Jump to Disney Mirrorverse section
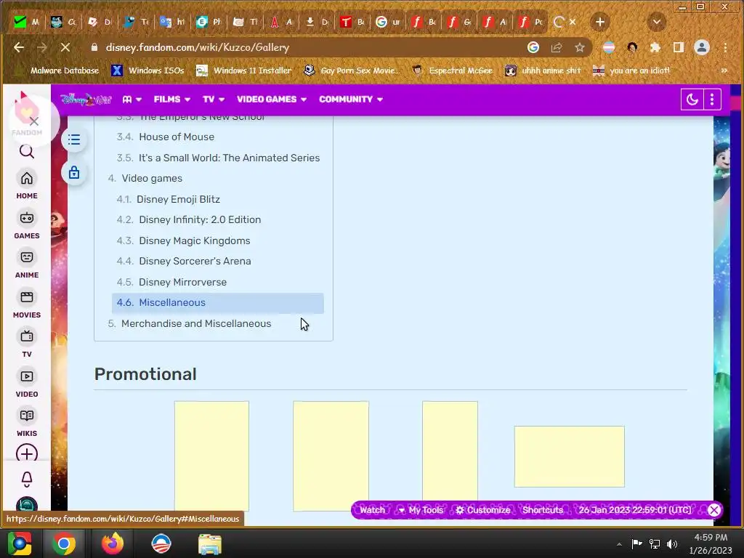This screenshot has height=558, width=744. point(182,282)
